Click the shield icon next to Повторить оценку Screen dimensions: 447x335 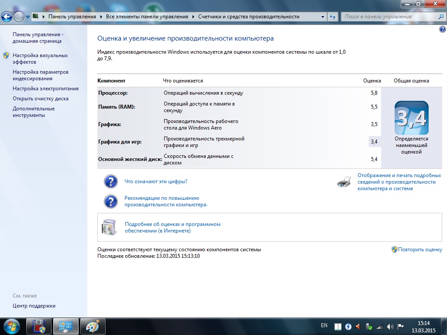pyautogui.click(x=394, y=250)
